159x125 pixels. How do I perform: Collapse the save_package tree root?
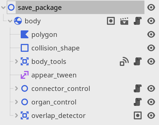3,7
